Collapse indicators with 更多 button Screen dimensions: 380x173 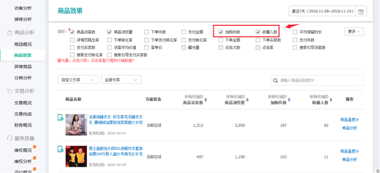coord(354,32)
